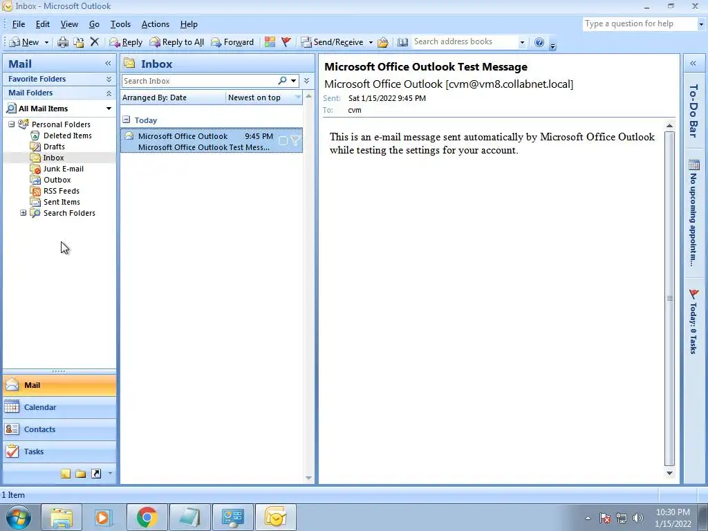The width and height of the screenshot is (708, 531).
Task: Open the Categorize color squares icon
Action: (270, 42)
